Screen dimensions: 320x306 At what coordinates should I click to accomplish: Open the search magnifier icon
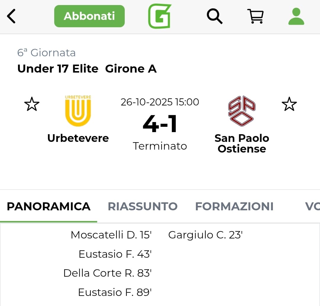coord(215,16)
